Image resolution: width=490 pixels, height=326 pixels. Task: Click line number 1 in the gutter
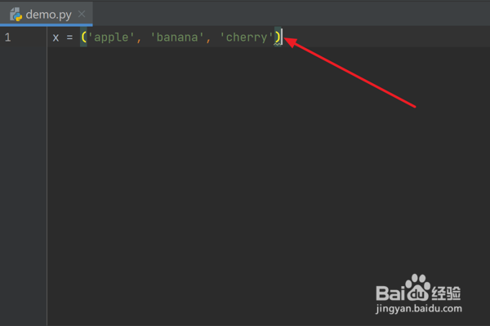pyautogui.click(x=8, y=37)
